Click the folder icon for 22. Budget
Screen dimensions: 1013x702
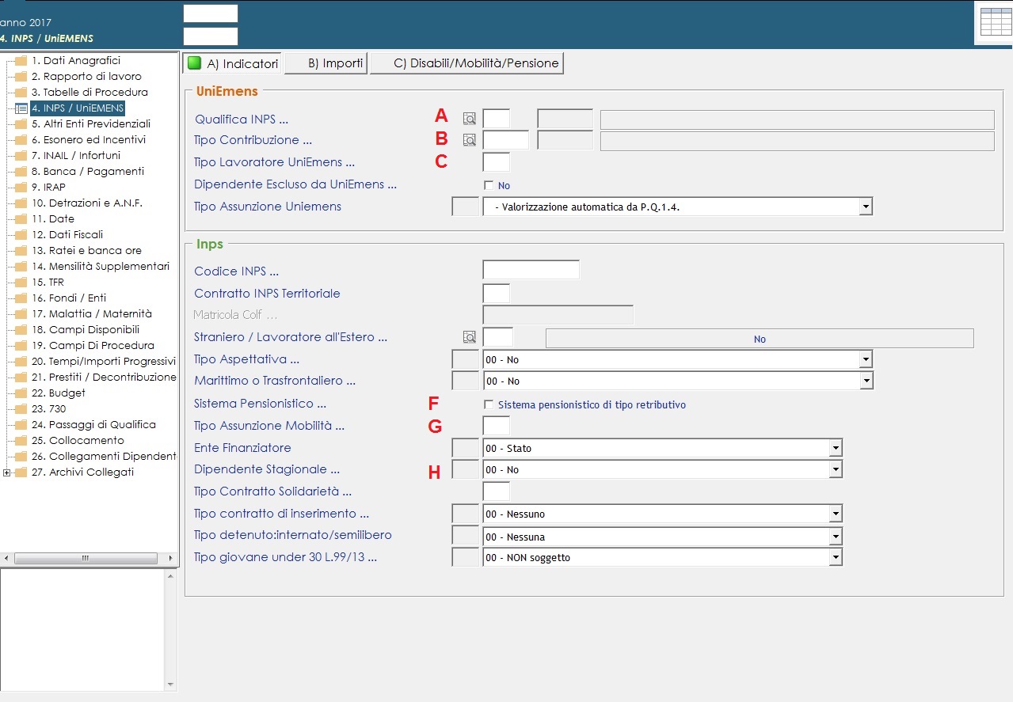click(x=21, y=393)
